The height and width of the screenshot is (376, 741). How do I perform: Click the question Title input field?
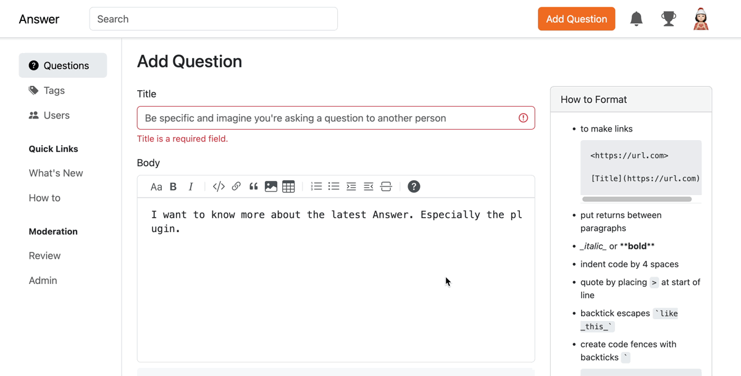pos(336,117)
